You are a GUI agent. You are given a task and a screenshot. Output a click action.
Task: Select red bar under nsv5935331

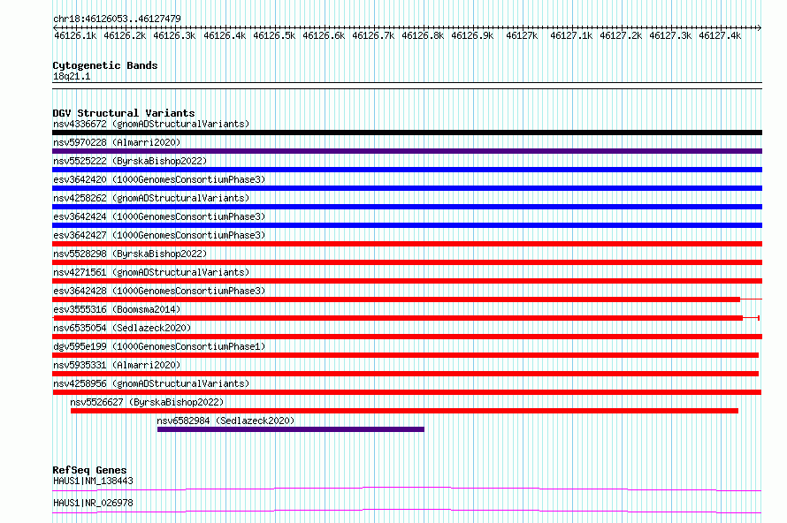(406, 374)
